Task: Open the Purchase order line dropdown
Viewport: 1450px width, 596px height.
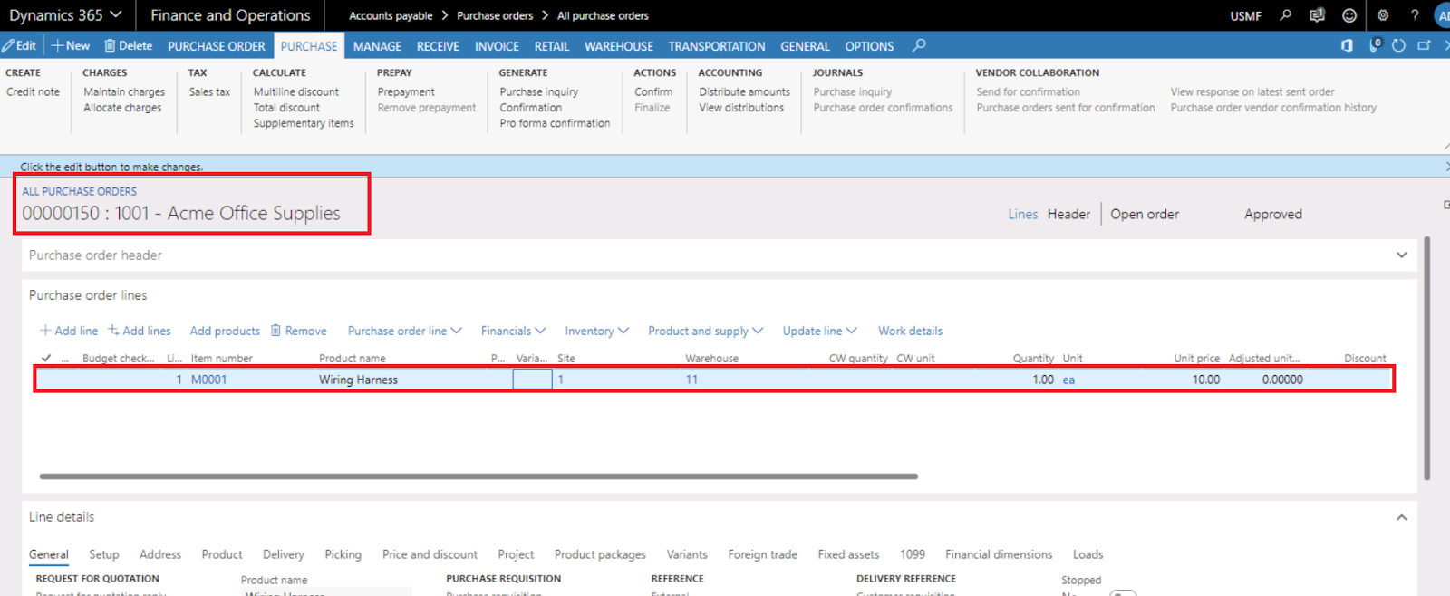Action: click(405, 332)
